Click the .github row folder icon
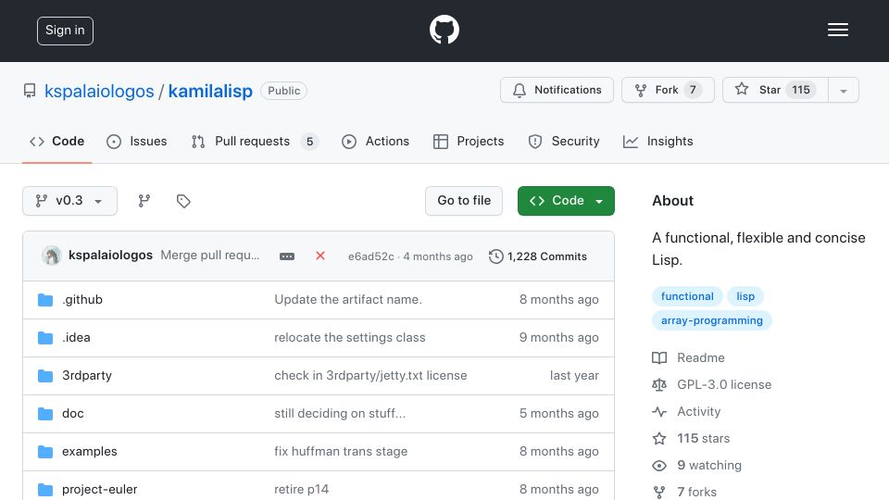The image size is (889, 500). [45, 300]
